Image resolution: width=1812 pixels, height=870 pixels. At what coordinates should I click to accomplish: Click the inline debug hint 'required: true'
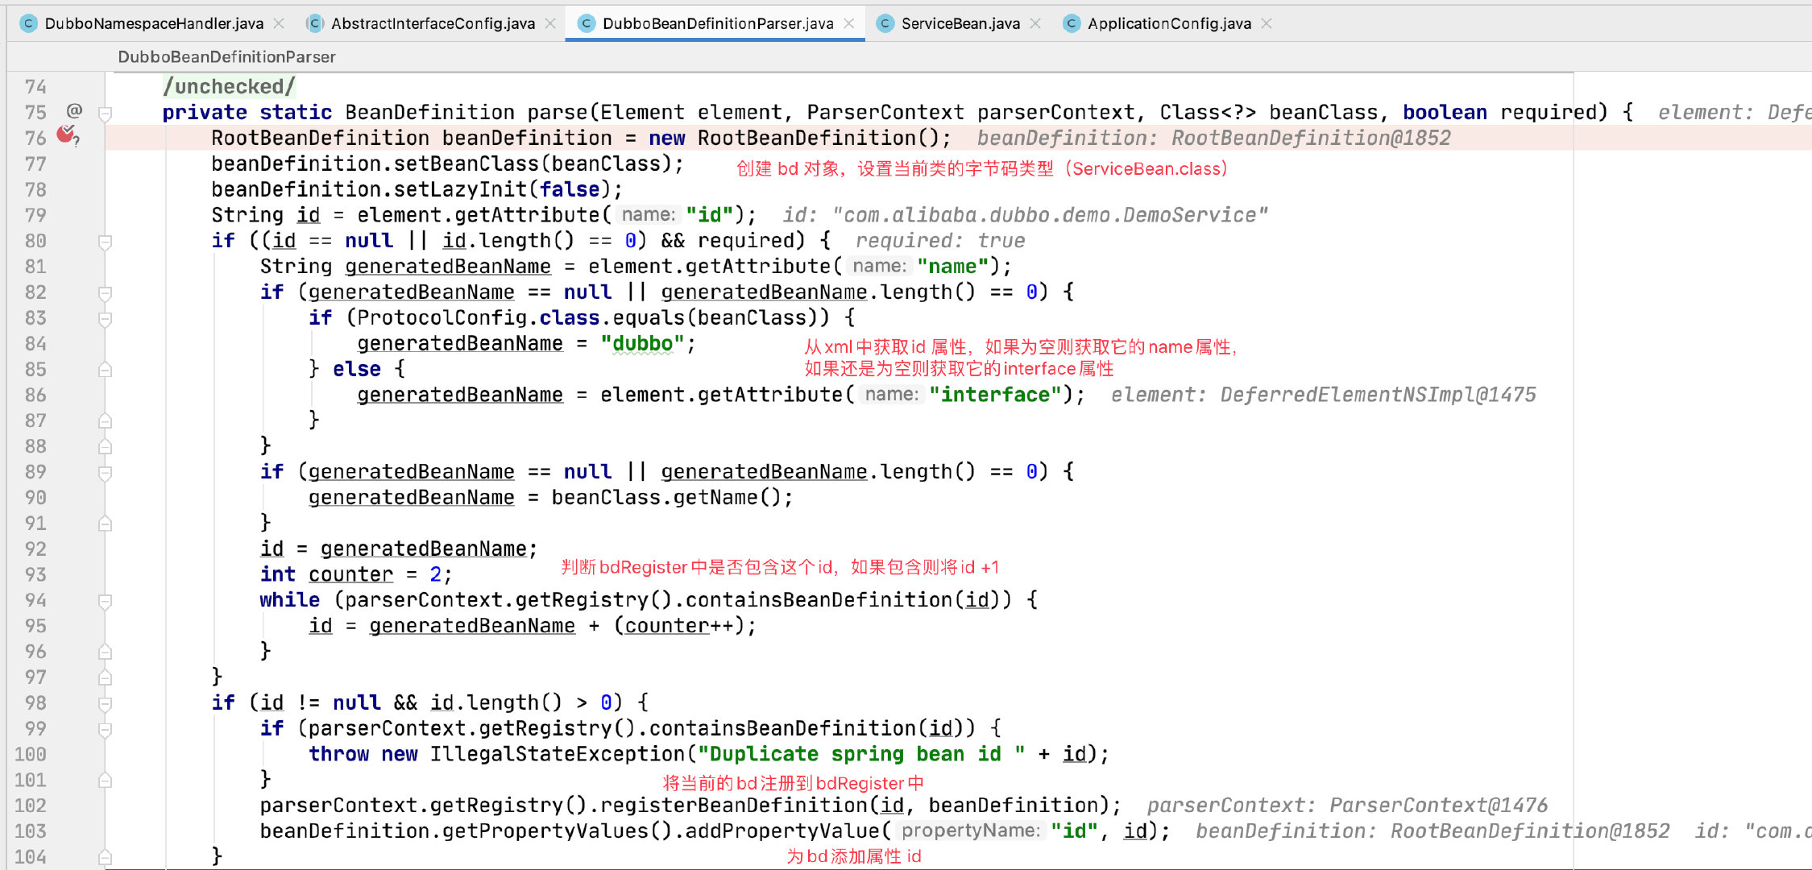click(940, 241)
